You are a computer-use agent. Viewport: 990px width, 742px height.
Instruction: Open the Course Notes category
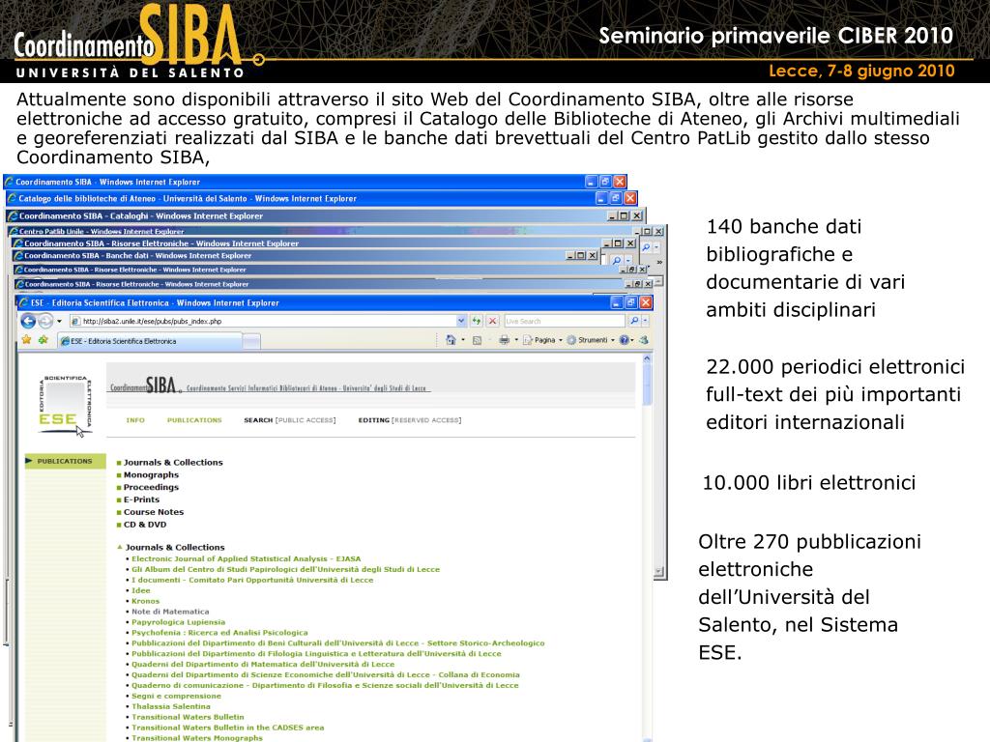click(154, 512)
